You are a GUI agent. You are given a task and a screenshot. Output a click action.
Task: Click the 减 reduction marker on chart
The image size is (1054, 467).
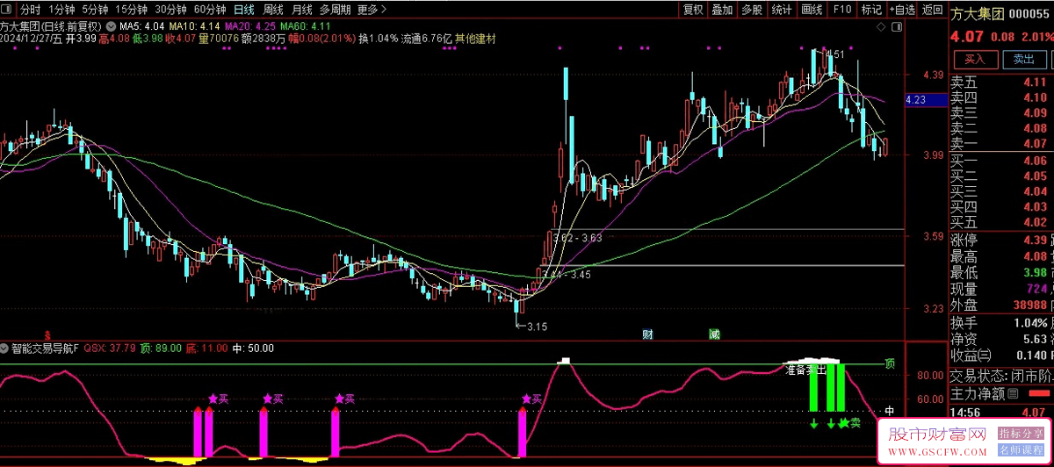tap(714, 334)
